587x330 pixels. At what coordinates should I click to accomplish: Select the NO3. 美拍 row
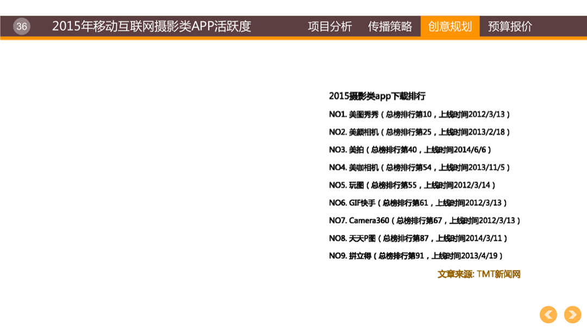[x=410, y=150]
